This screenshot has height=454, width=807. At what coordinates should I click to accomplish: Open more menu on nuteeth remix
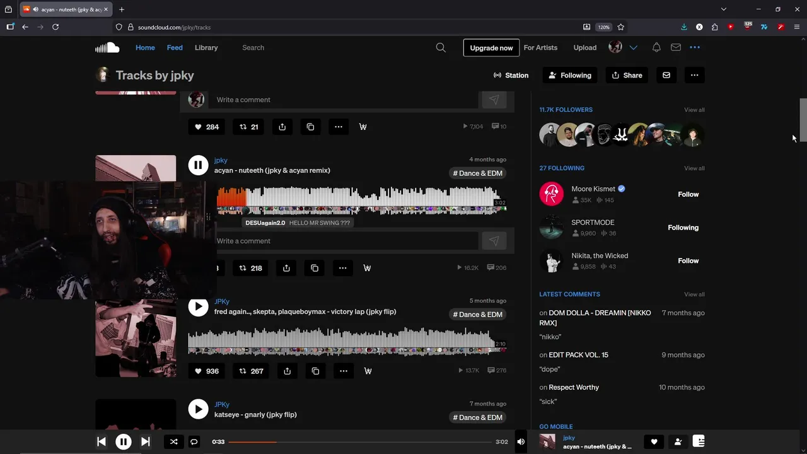(x=343, y=268)
